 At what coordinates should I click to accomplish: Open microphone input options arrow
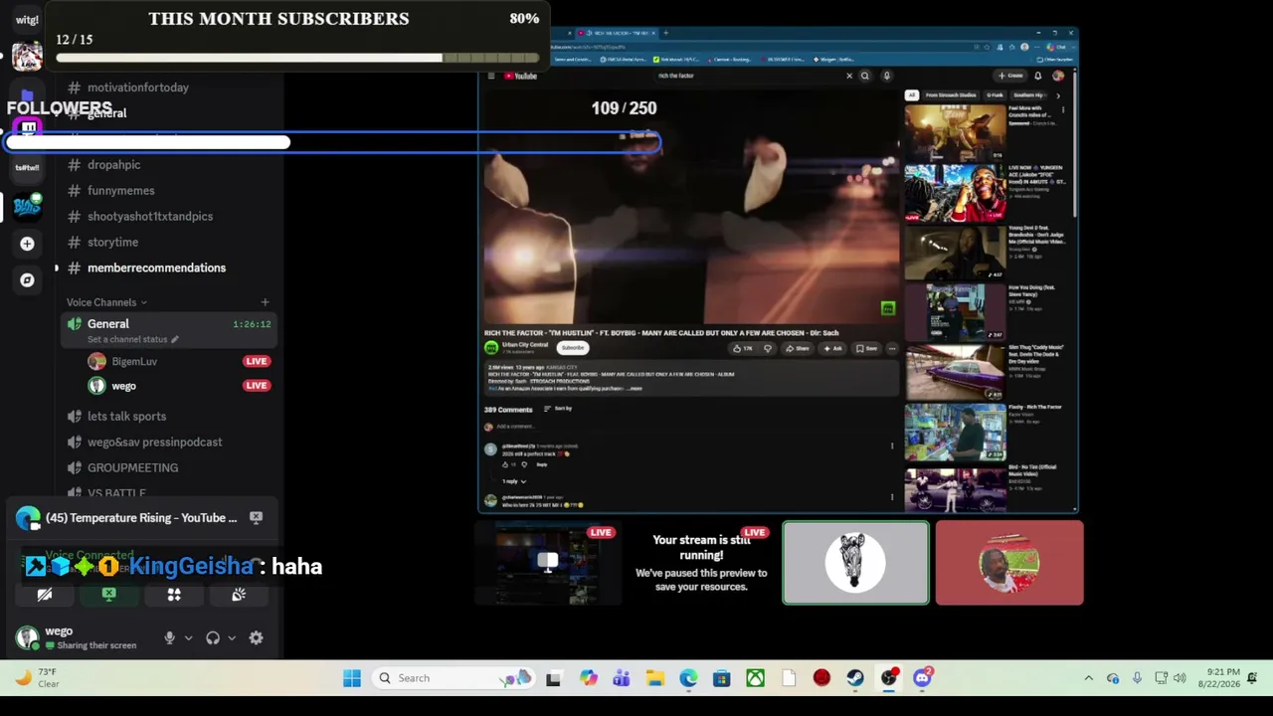(x=188, y=638)
